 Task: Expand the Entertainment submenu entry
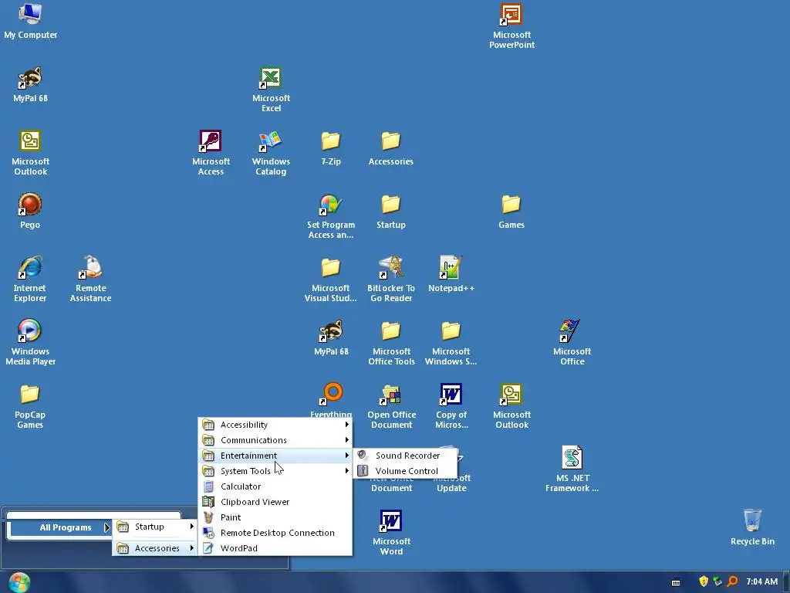click(x=275, y=456)
